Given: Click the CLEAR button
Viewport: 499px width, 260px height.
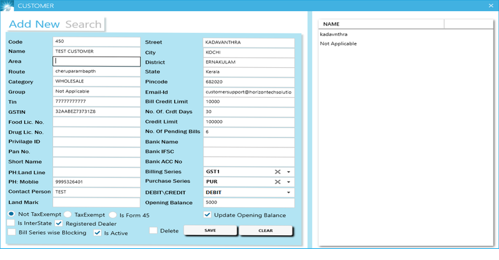Looking at the screenshot, I should (266, 231).
